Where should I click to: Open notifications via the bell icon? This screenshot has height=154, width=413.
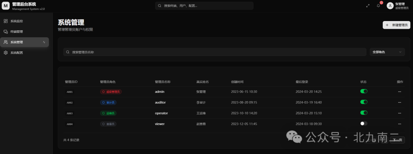[x=379, y=6]
